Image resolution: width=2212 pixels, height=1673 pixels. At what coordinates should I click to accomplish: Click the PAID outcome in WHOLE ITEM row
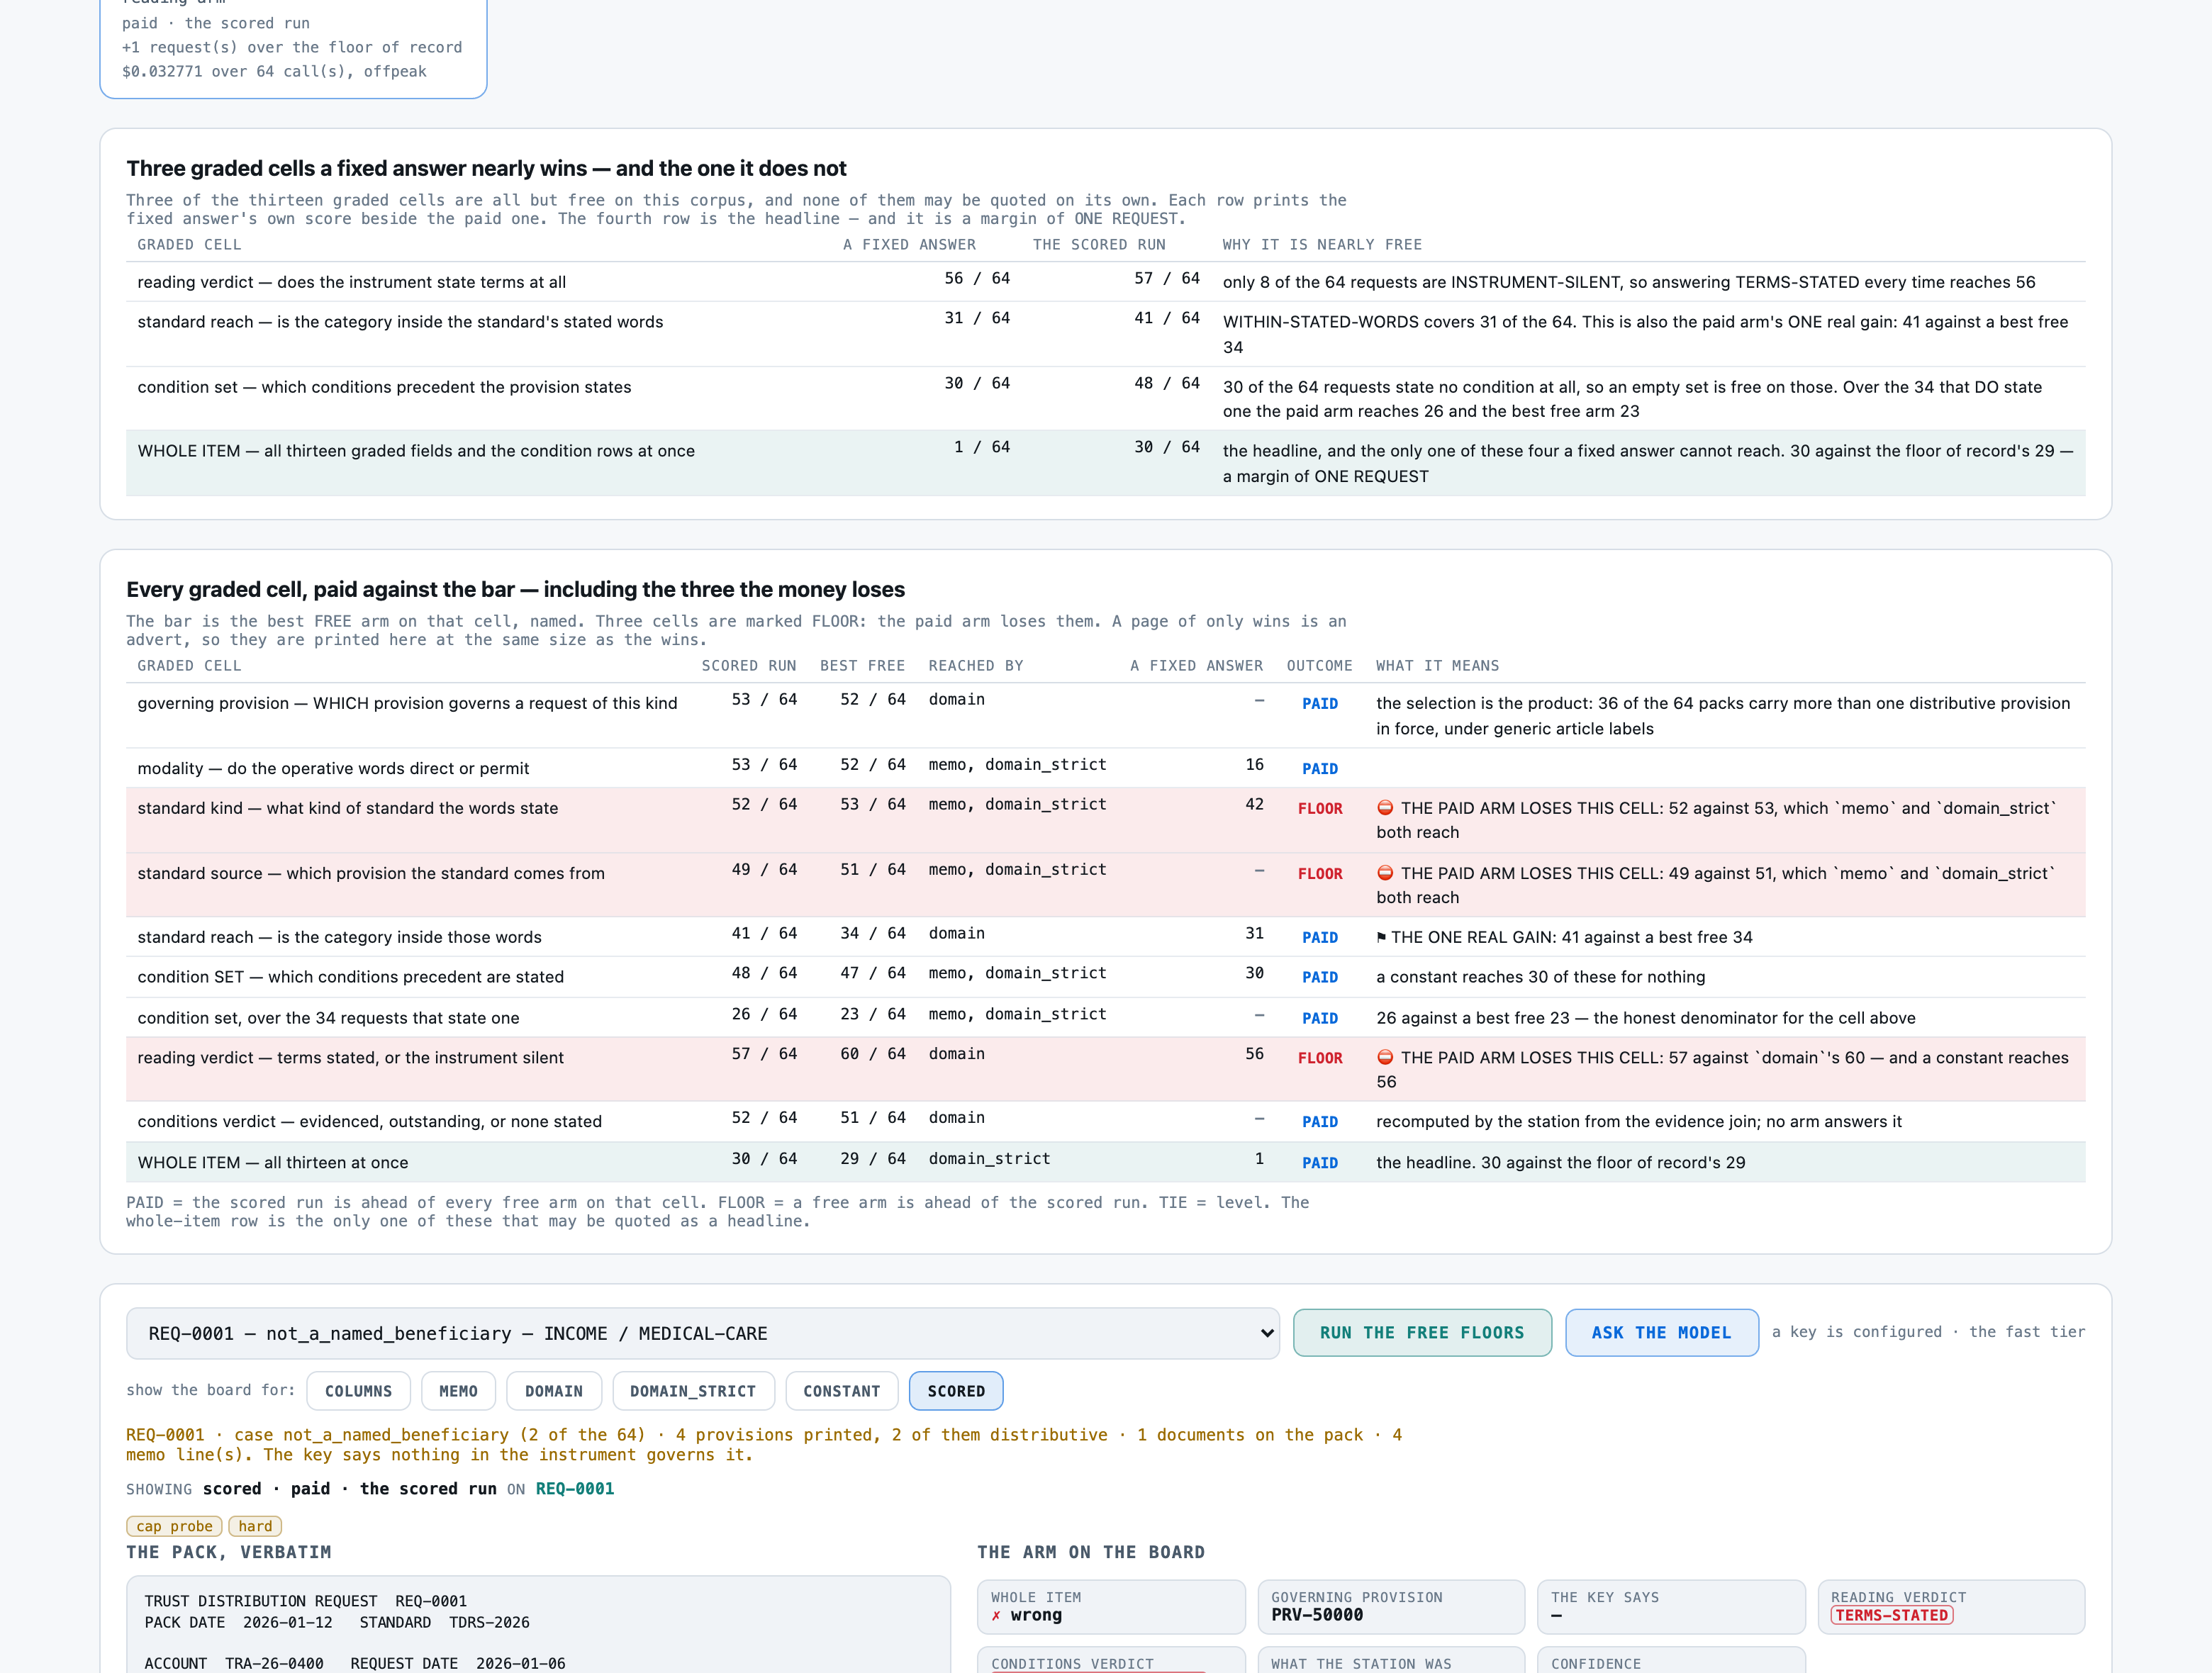(1320, 1162)
